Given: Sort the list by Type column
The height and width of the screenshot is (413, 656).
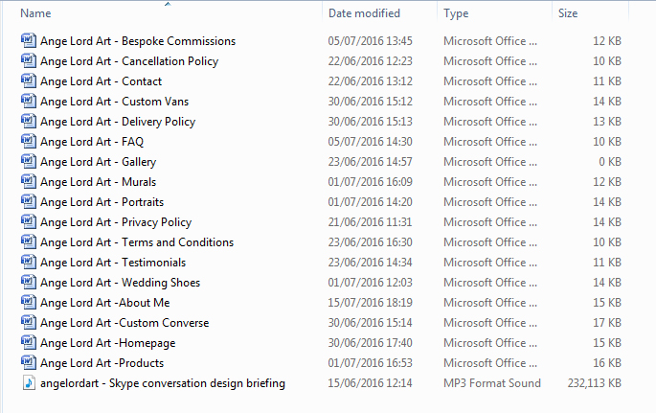Looking at the screenshot, I should point(456,13).
